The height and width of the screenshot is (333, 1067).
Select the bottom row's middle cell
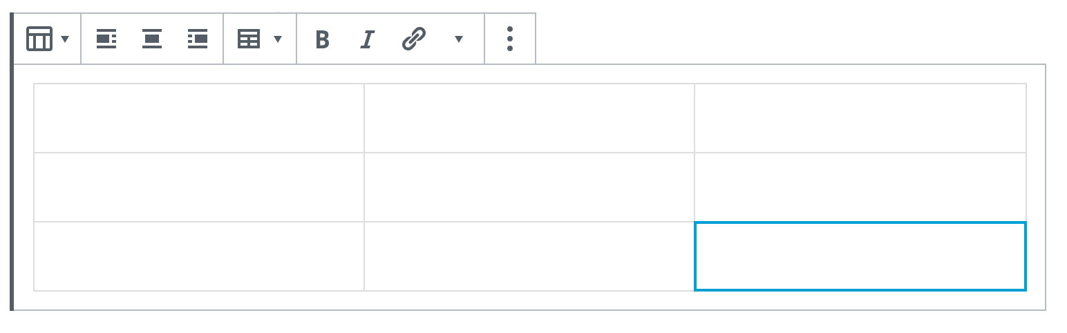click(x=529, y=256)
